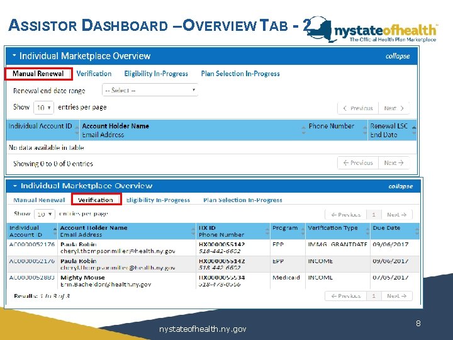
Task: Collapse the upper Individual Marketplace Overview panel
Action: click(398, 56)
